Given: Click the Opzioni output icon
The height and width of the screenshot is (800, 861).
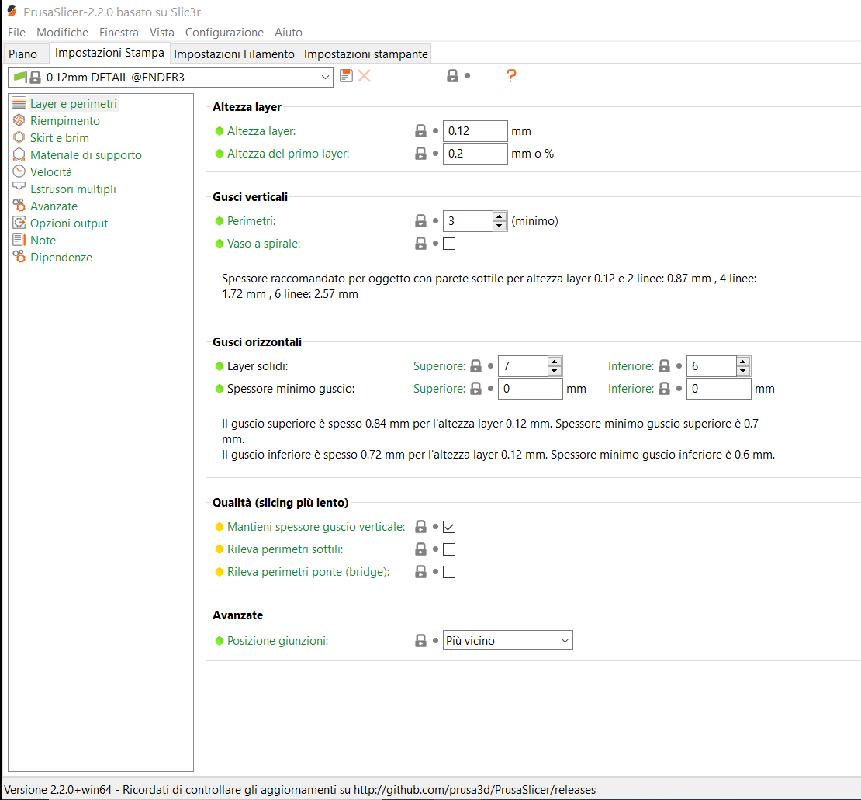Looking at the screenshot, I should 19,223.
